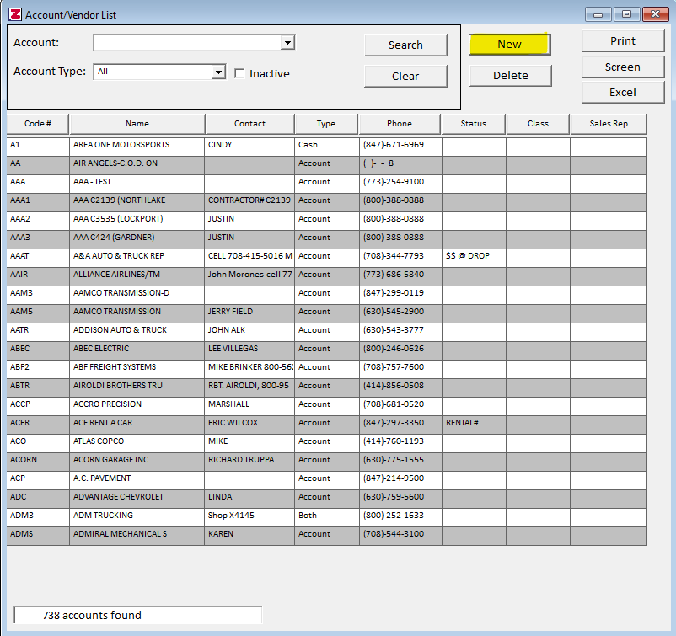Select ACORN GARAGE INC account
676x636 pixels.
(x=327, y=462)
